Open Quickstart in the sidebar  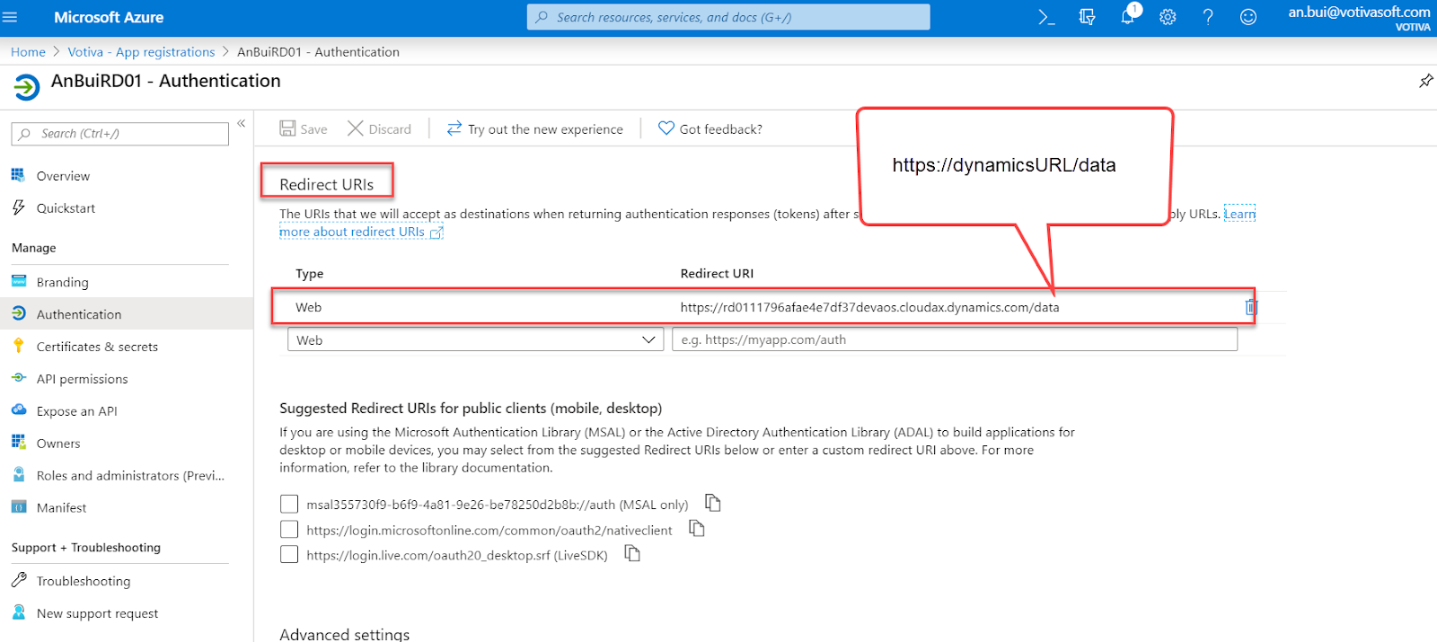(66, 208)
